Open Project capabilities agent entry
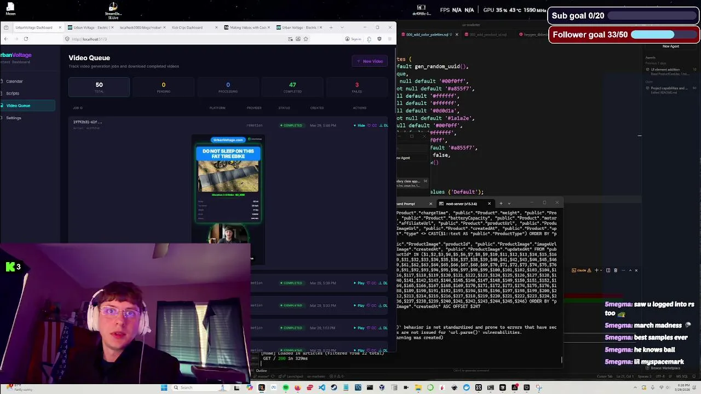The width and height of the screenshot is (701, 394). (x=670, y=90)
